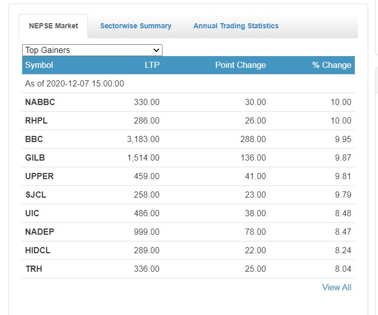Click the Point Change column header
Screen dimensions: 378x315
pyautogui.click(x=240, y=65)
